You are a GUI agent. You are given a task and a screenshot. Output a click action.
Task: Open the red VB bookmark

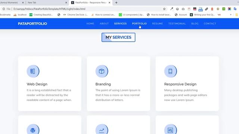click(219, 15)
